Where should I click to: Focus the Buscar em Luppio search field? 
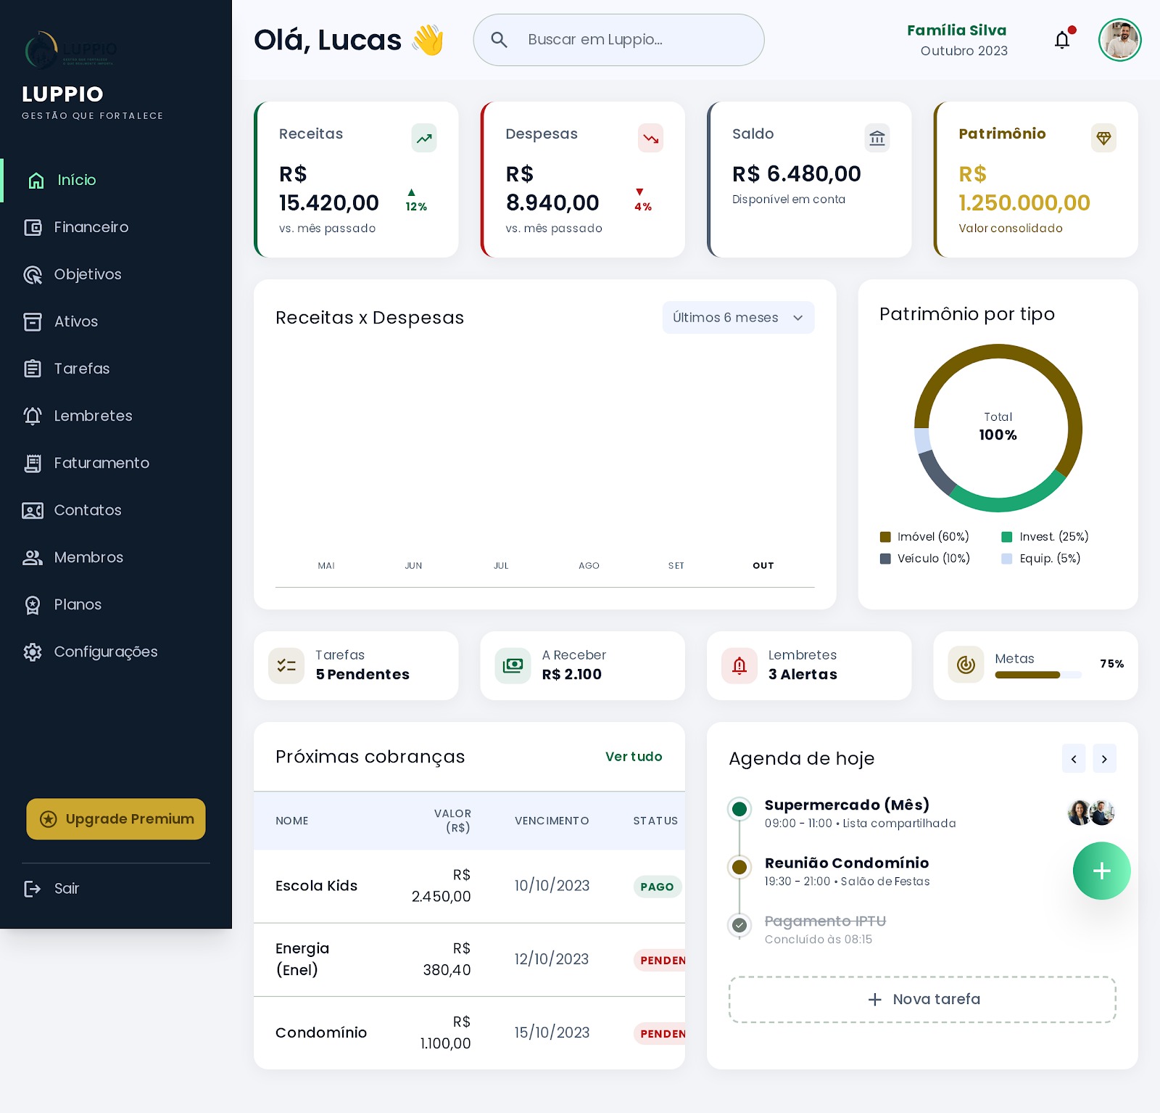[618, 40]
